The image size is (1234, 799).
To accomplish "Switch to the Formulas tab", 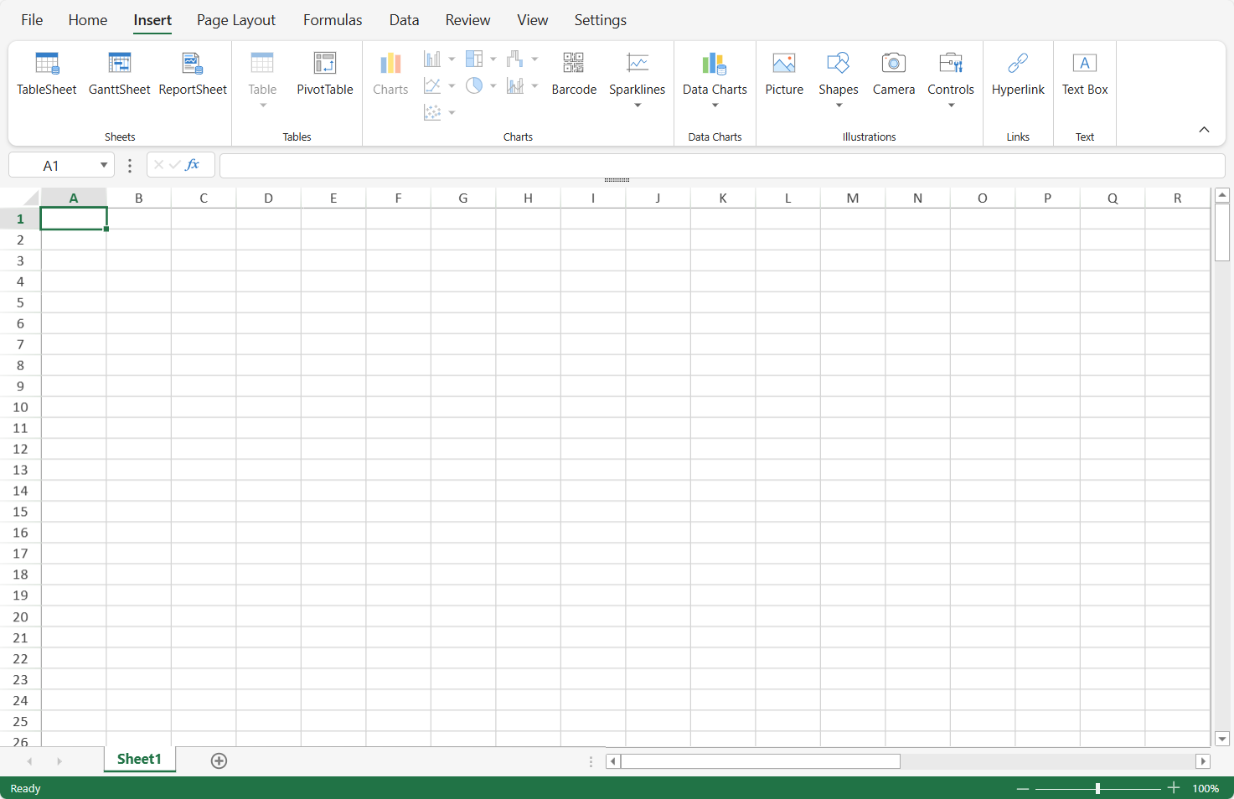I will pos(333,20).
